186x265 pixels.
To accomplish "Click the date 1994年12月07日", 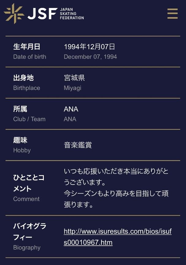I will (89, 47).
